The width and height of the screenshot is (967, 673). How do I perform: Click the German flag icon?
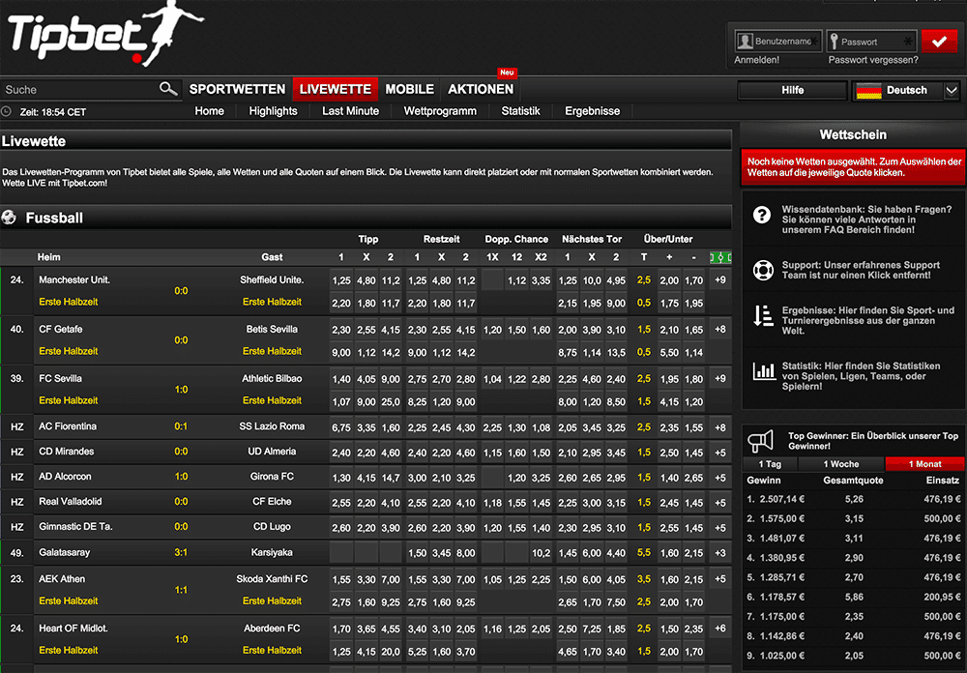tap(868, 91)
